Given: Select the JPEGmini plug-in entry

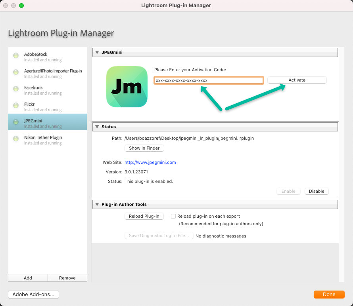Looking at the screenshot, I should pos(48,122).
